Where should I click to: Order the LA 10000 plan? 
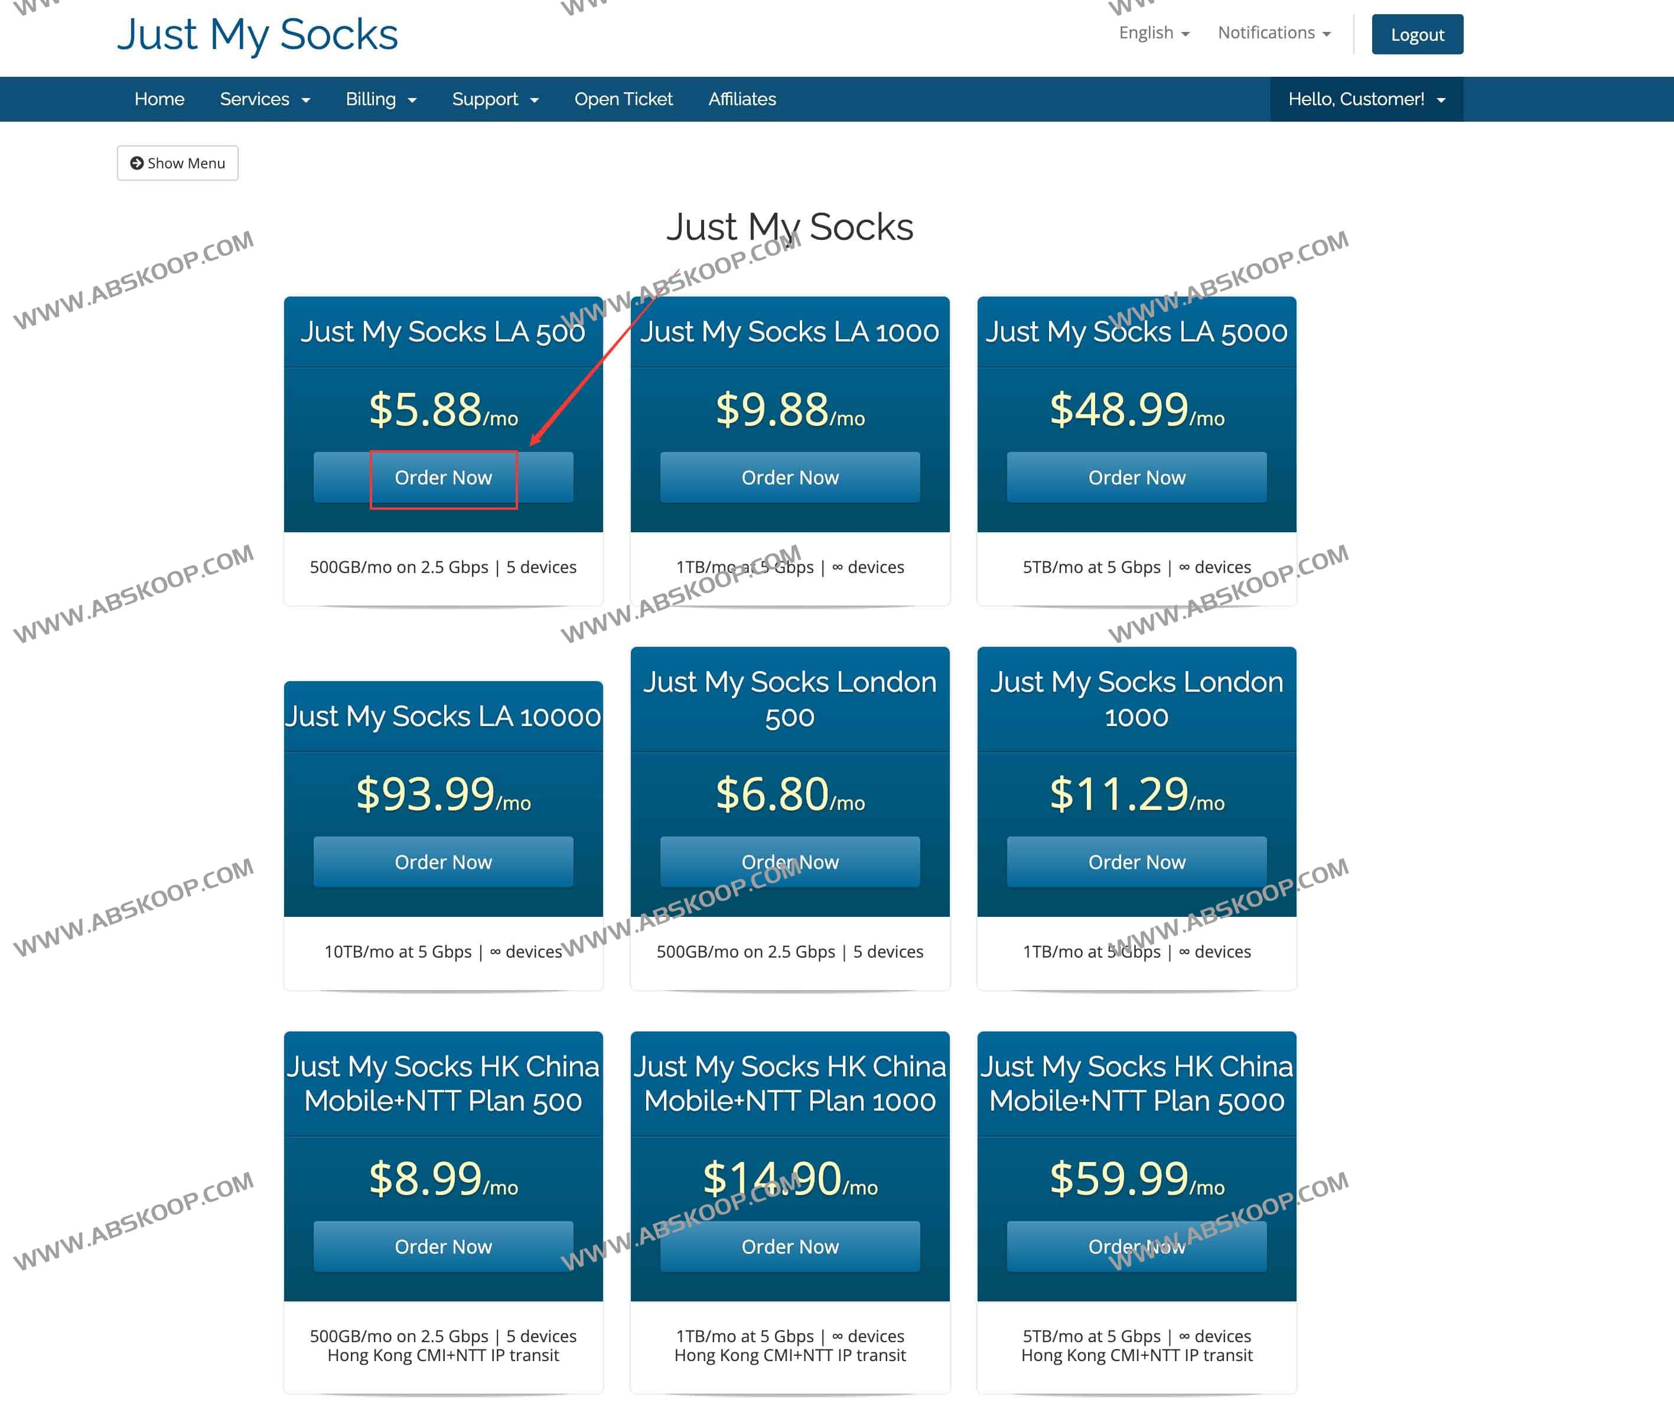tap(443, 863)
